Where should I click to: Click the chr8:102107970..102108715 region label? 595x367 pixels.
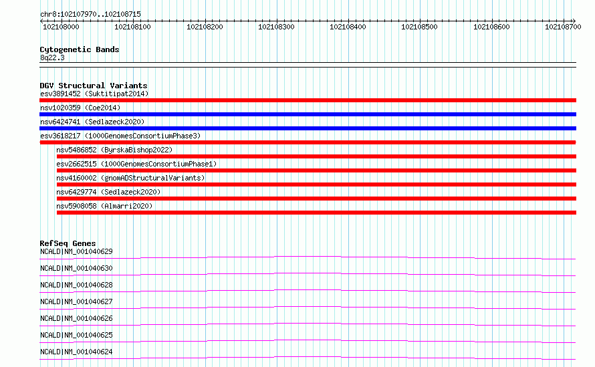coord(90,14)
